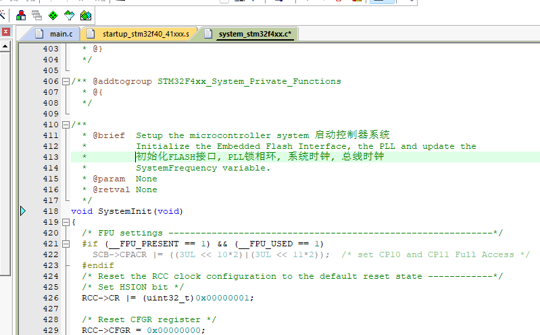The height and width of the screenshot is (335, 540).
Task: Collapse the SystemInit function body at line 419
Action: coord(66,222)
